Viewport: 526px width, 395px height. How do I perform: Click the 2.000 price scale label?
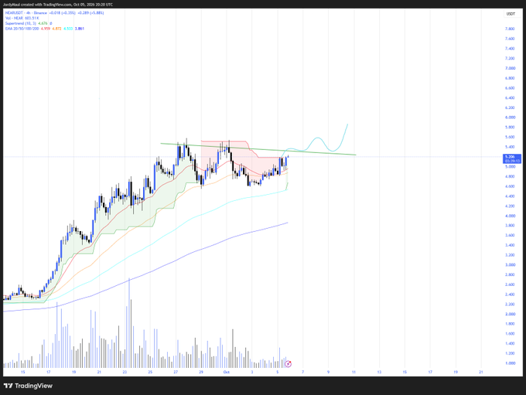click(x=510, y=314)
